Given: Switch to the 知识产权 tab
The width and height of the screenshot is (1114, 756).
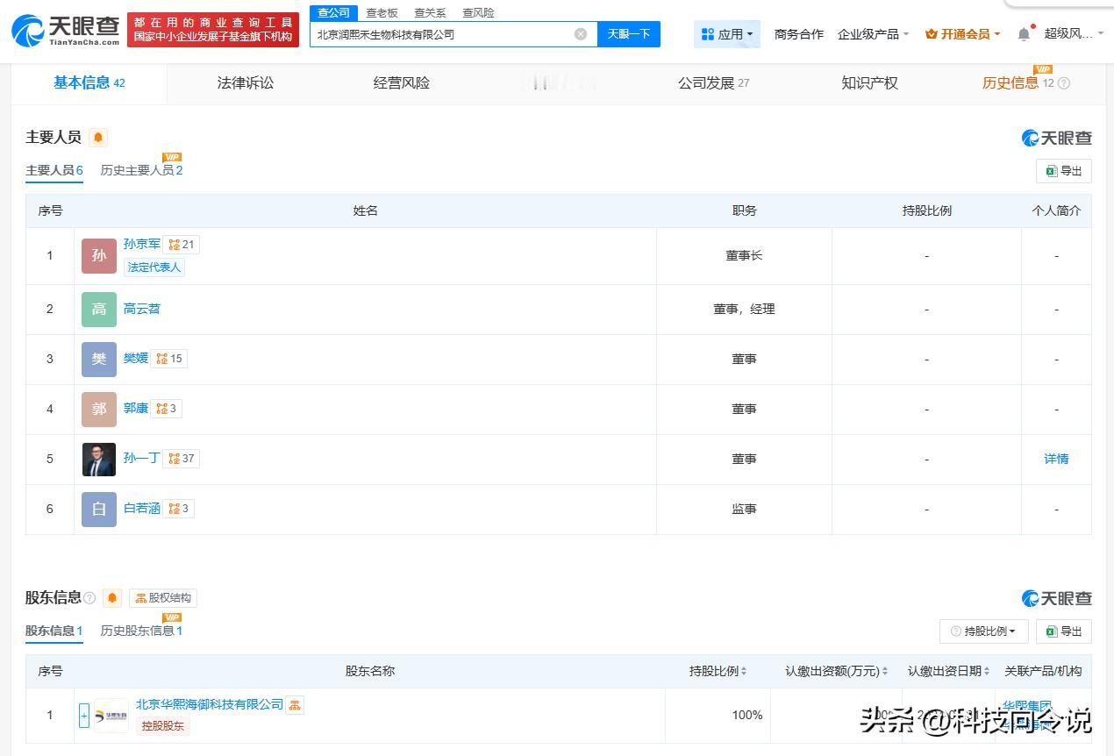Looking at the screenshot, I should click(869, 83).
